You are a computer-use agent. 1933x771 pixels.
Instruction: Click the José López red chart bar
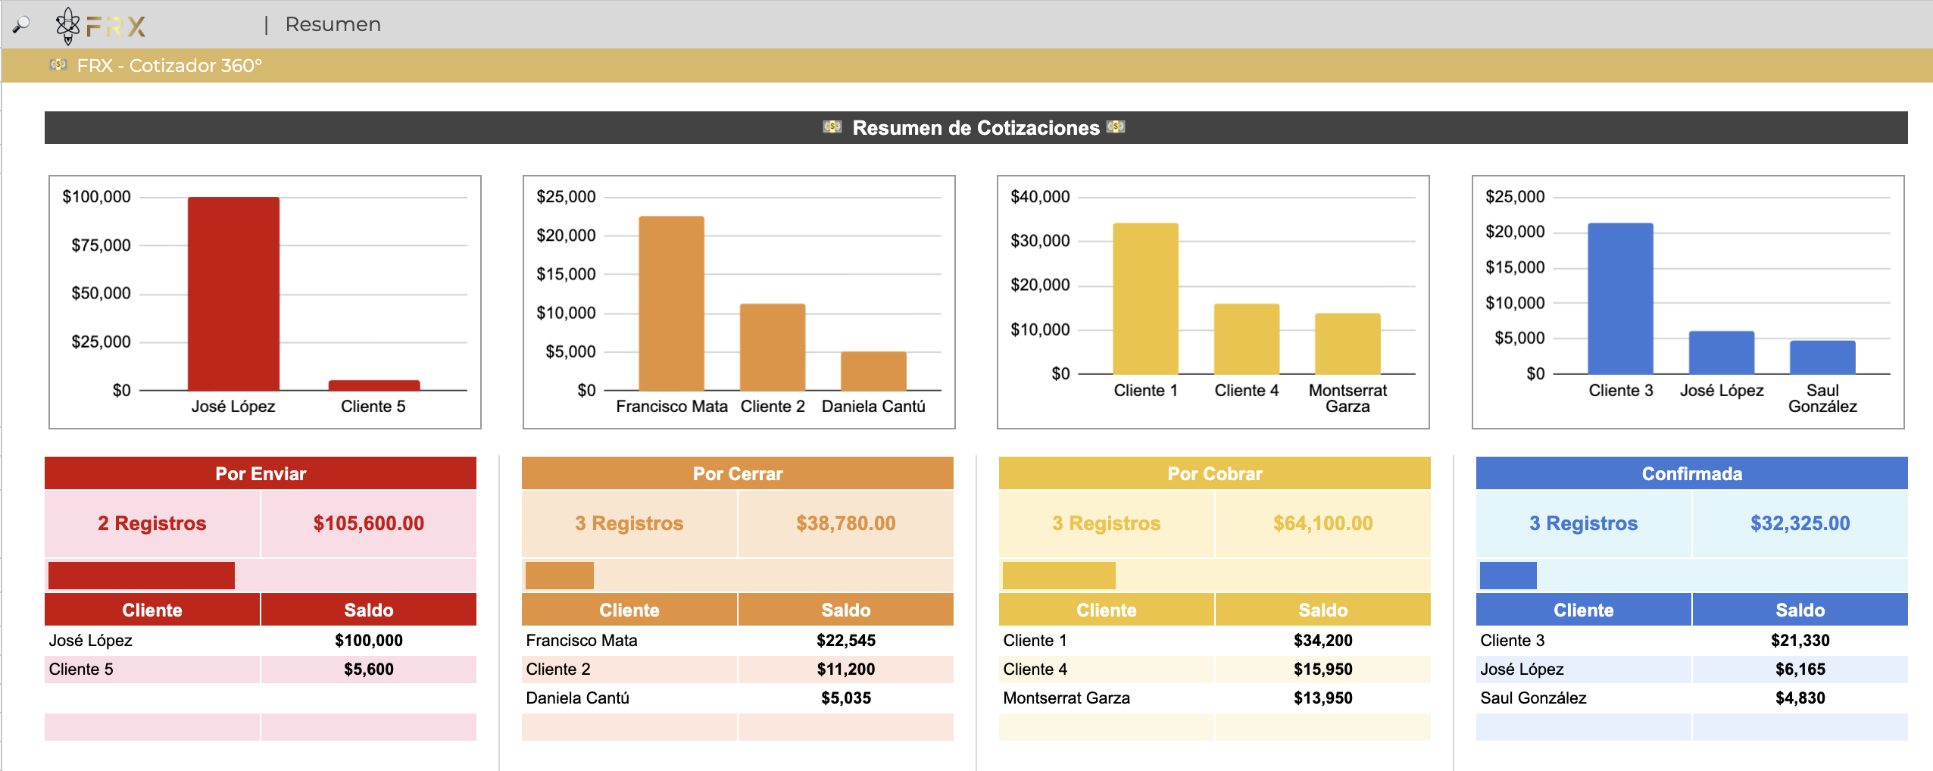pos(233,294)
